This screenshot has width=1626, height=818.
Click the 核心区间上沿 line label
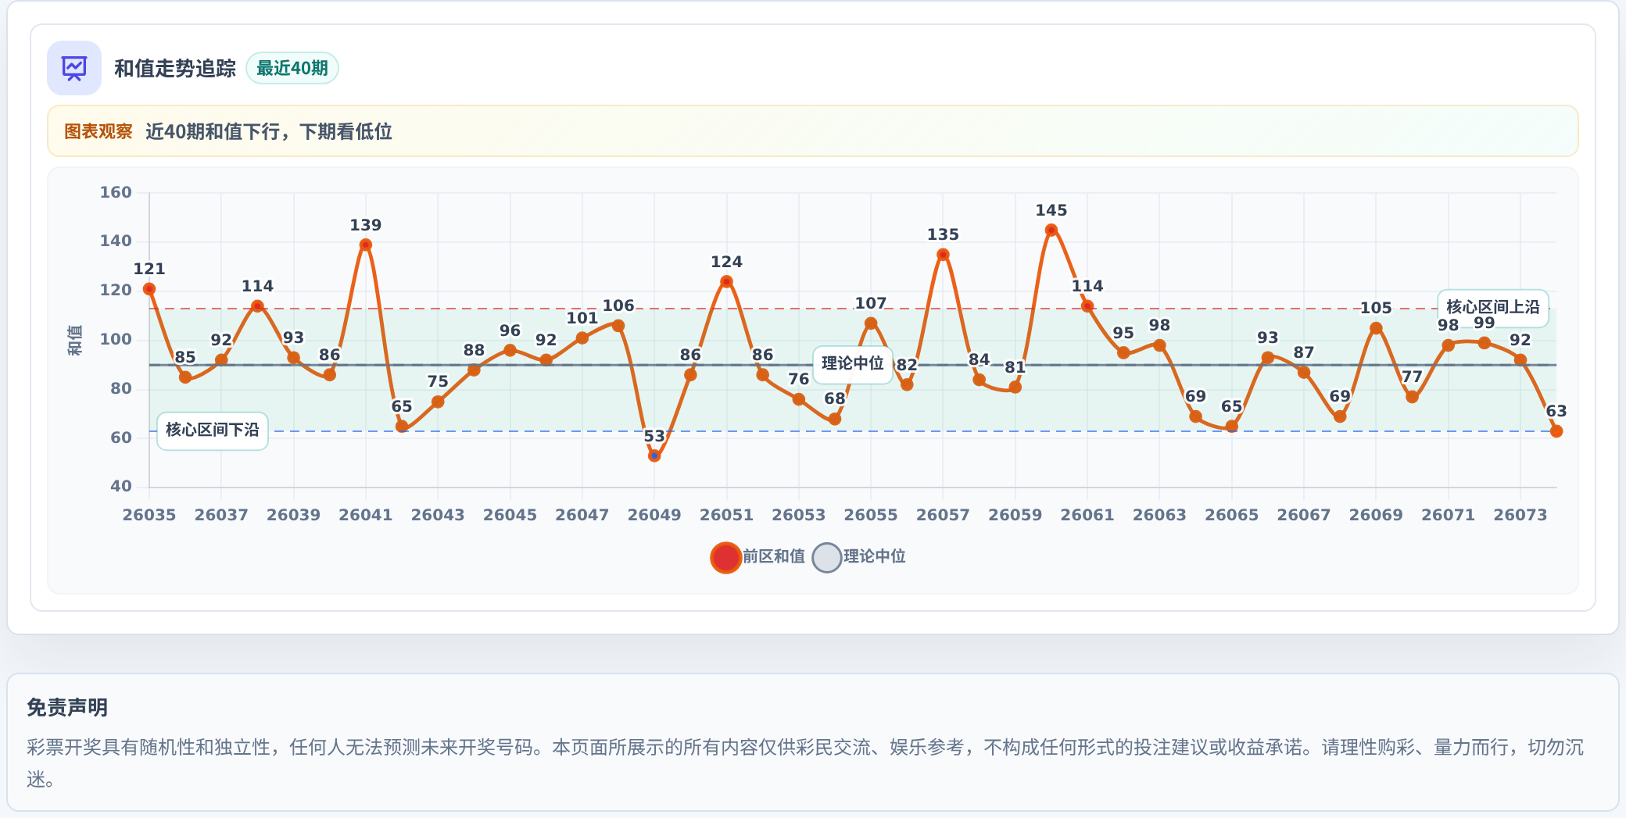coord(1493,307)
